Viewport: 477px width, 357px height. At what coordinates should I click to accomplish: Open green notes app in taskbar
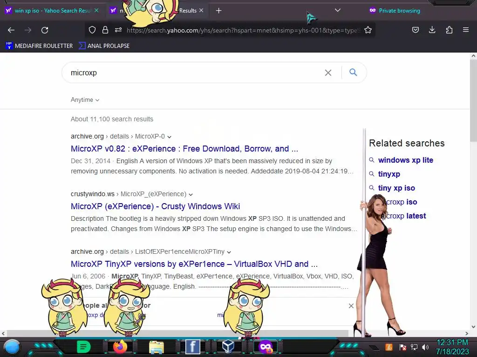click(x=84, y=347)
